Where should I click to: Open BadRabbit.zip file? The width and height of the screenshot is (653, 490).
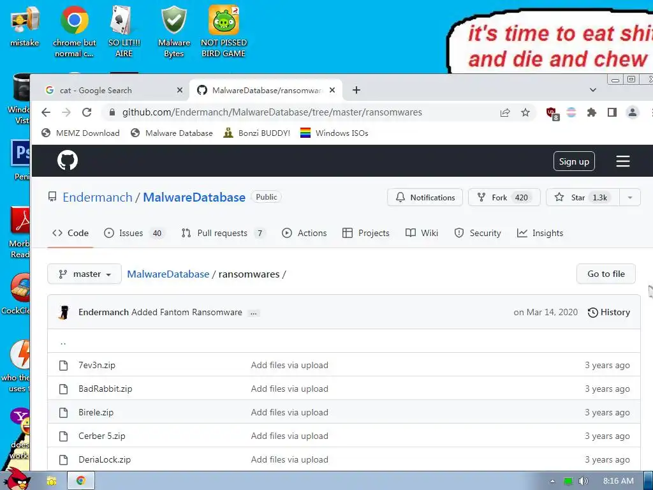105,389
